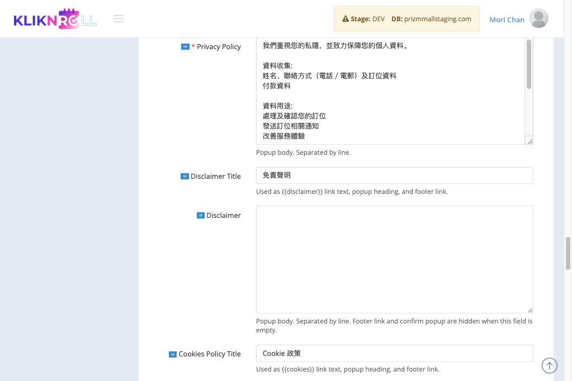Click the Cookies Policy Title input
The height and width of the screenshot is (381, 572).
pos(394,353)
